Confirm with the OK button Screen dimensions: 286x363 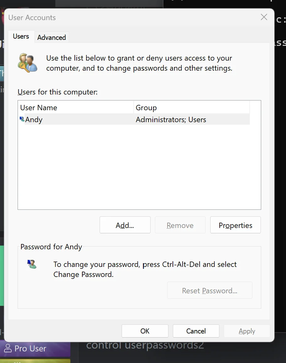(x=145, y=331)
